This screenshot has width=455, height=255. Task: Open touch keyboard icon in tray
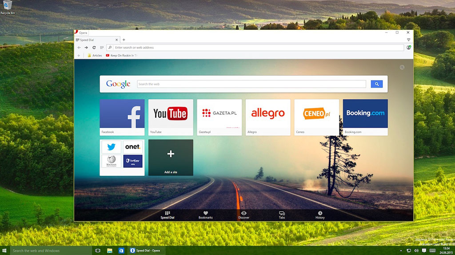point(432,251)
